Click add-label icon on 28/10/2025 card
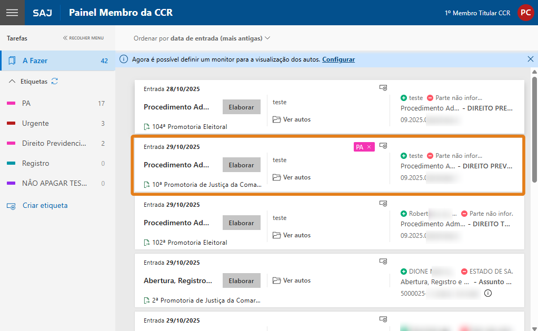The height and width of the screenshot is (331, 538). point(383,88)
